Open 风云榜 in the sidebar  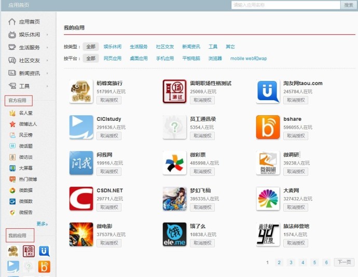tap(21, 135)
